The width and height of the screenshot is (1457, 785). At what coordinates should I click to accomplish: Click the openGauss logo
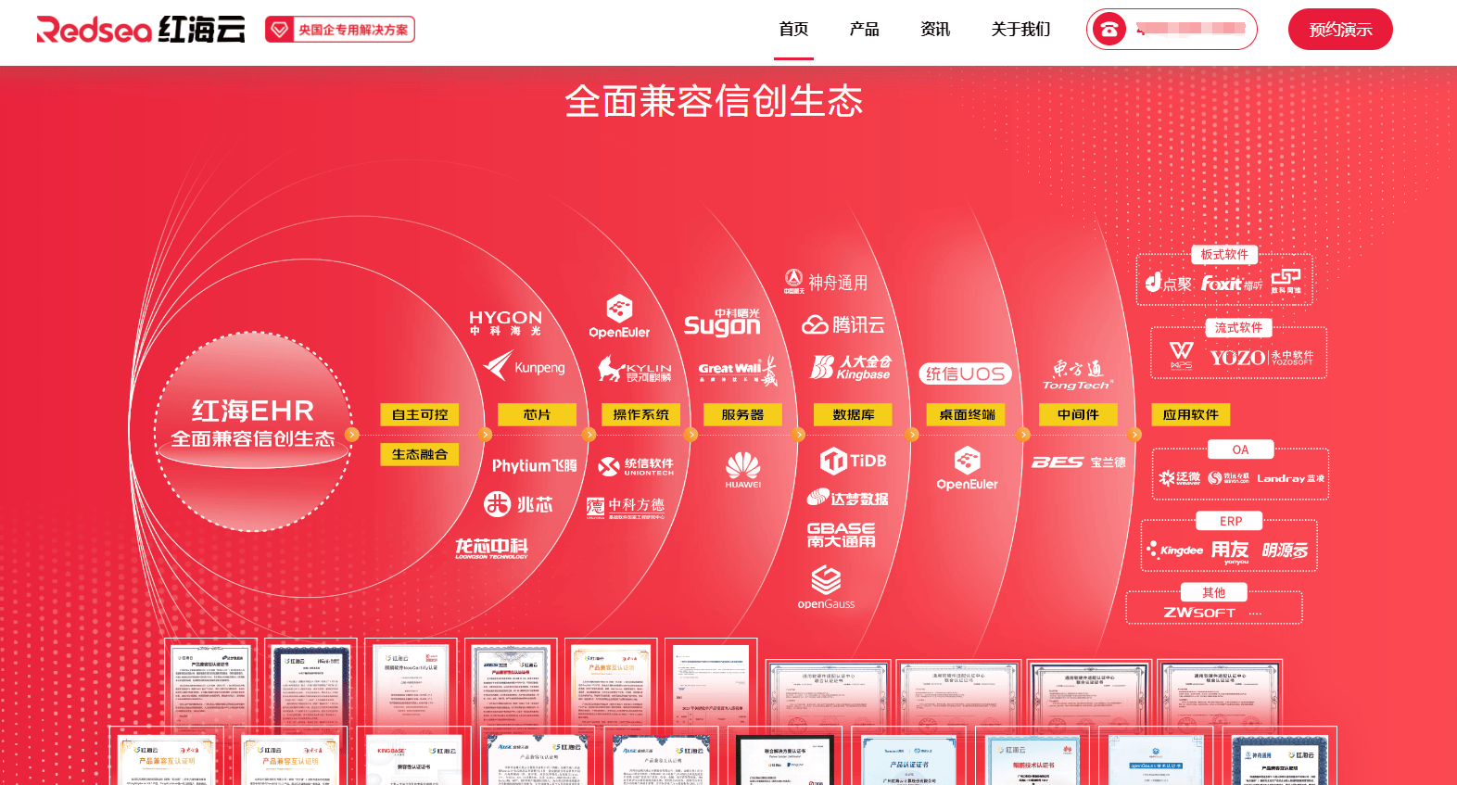(x=826, y=589)
